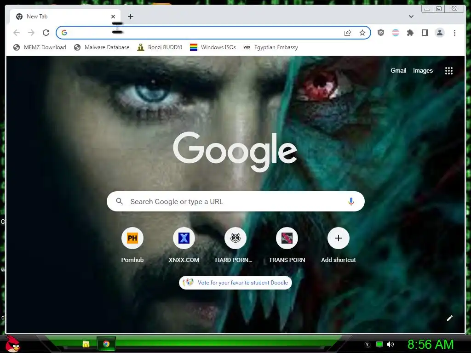
Task: Reload the current page
Action: (x=46, y=33)
